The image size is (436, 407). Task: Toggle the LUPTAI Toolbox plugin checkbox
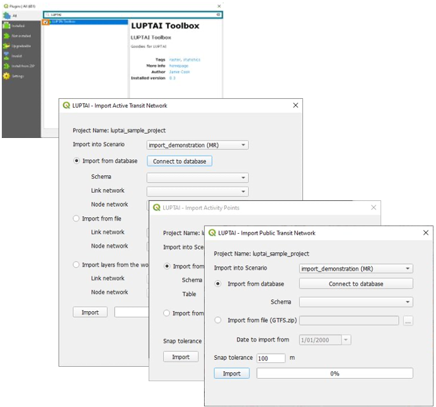coord(45,22)
